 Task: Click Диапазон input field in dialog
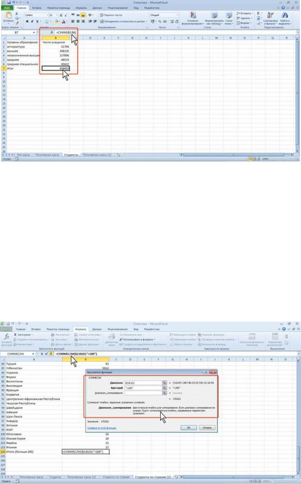pos(143,383)
